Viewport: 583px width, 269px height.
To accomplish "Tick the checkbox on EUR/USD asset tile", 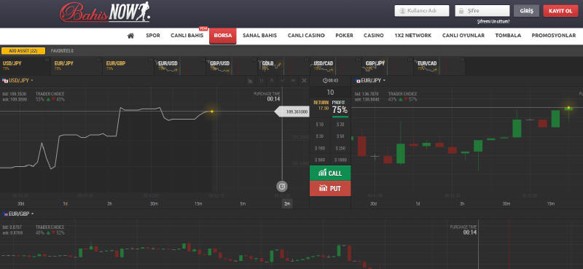I will 203,60.
